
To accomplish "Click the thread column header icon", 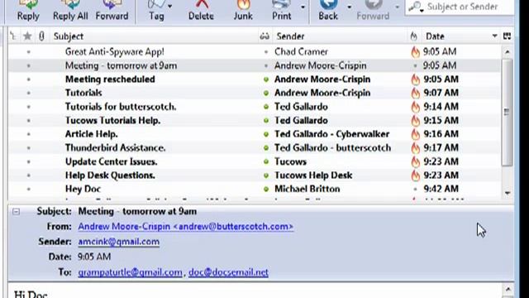I will (x=13, y=36).
